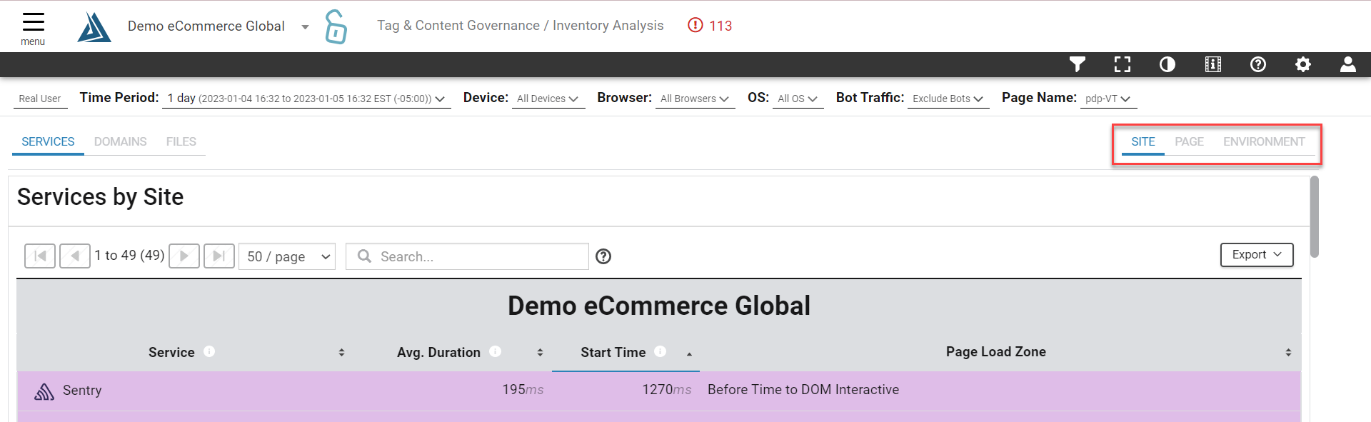This screenshot has height=422, width=1371.
Task: Open the video tutorial film icon
Action: click(1212, 64)
